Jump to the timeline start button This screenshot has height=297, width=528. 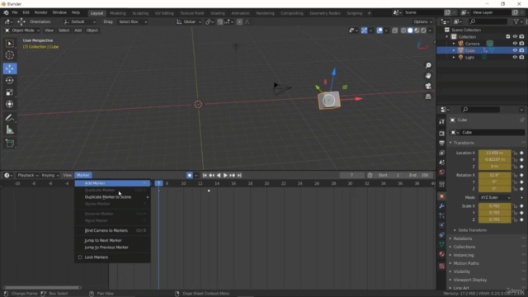pyautogui.click(x=205, y=175)
